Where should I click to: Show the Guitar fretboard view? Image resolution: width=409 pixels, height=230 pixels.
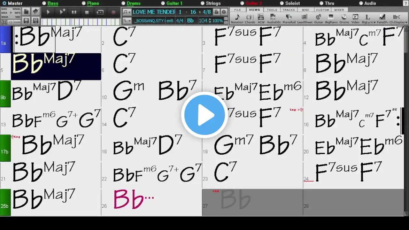pos(319,19)
